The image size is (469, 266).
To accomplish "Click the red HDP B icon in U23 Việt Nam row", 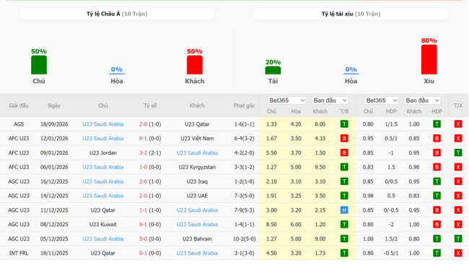I will click(437, 138).
